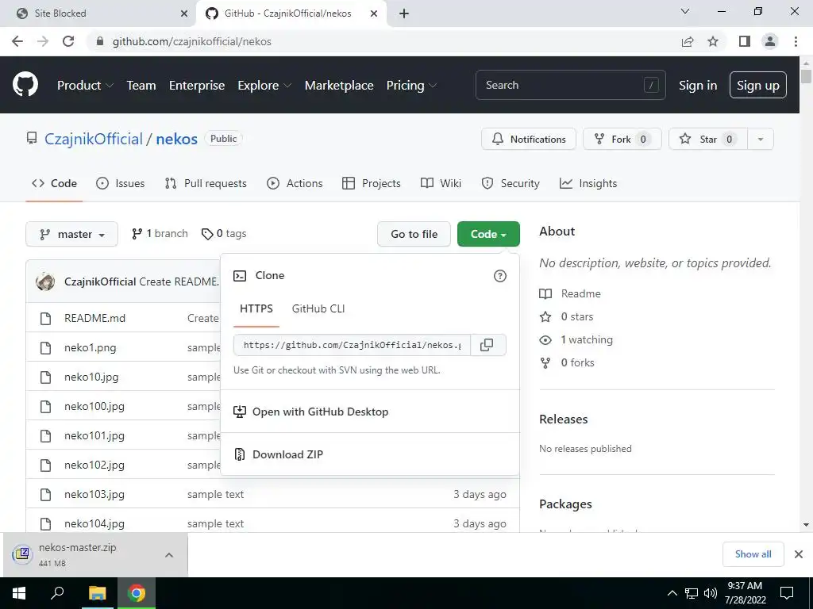Viewport: 813px width, 609px height.
Task: Click the nekos-master.zip download file icon
Action: point(22,554)
